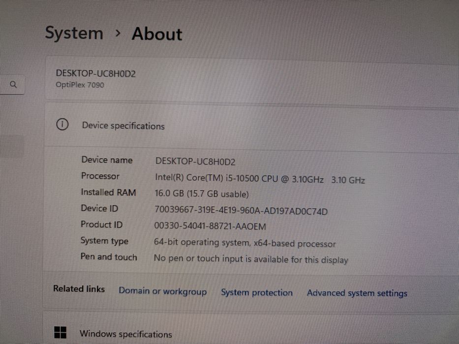Click the Device name label

107,160
